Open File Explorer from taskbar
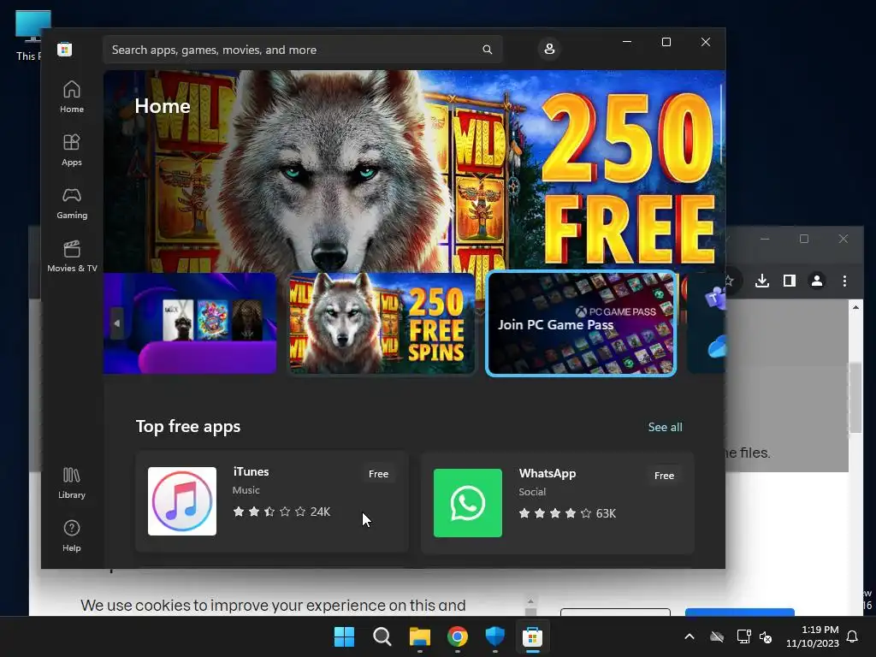Screen dimensions: 876x657 click(x=419, y=636)
